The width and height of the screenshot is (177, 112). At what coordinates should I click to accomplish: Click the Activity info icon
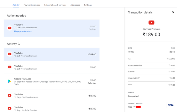[x=19, y=44]
